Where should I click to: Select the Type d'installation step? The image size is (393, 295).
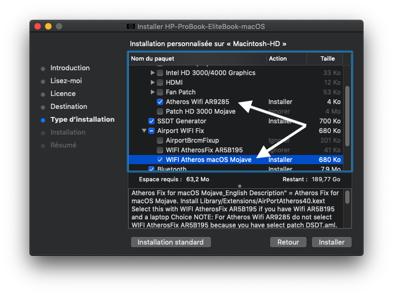point(83,120)
